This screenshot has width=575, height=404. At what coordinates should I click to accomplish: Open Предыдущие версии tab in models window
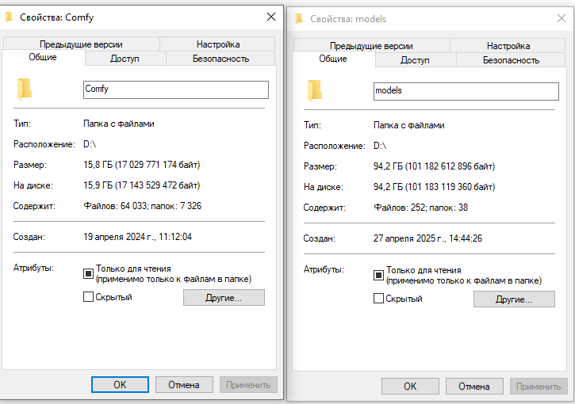click(371, 46)
